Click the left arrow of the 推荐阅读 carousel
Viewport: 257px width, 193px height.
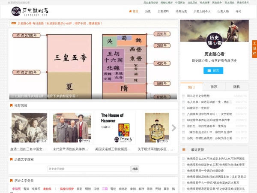click(x=11, y=128)
